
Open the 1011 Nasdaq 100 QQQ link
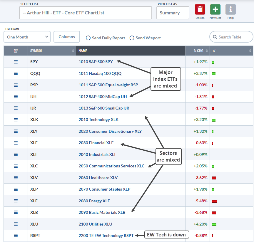click(100, 73)
